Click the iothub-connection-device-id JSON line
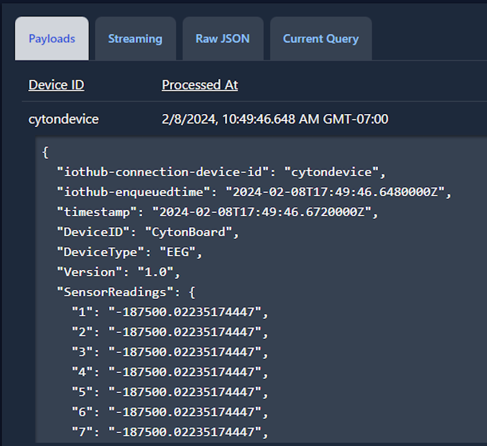Viewport: 487px width, 446px height. click(x=221, y=172)
